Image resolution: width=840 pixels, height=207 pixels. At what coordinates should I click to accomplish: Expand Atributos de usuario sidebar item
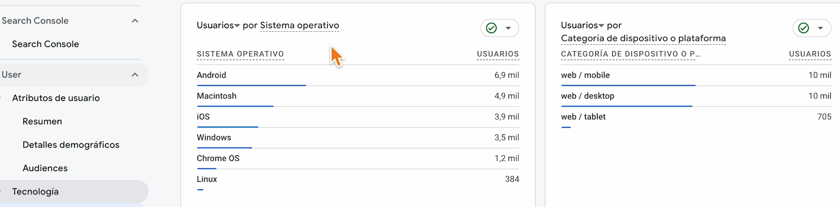(x=56, y=98)
